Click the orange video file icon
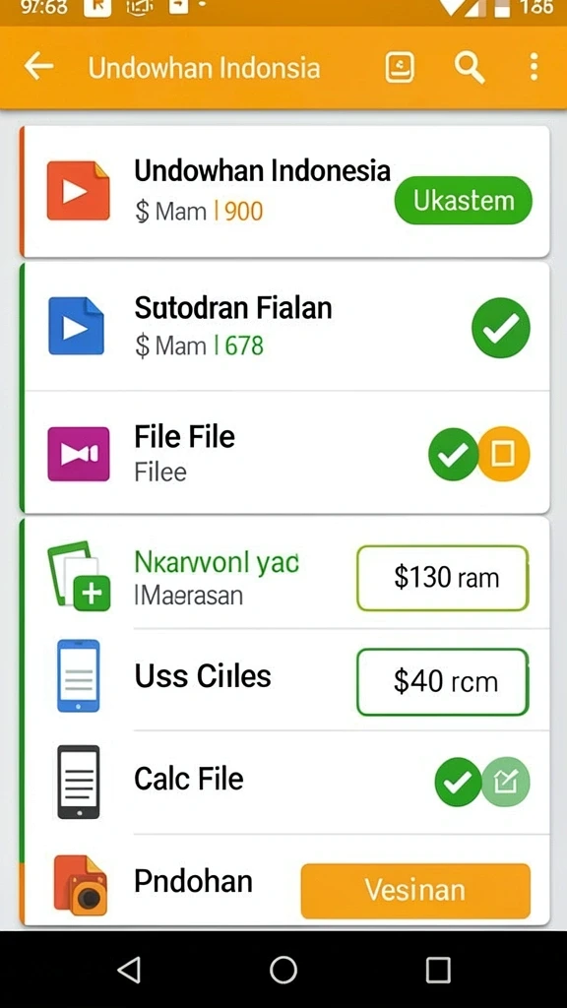 pos(78,191)
